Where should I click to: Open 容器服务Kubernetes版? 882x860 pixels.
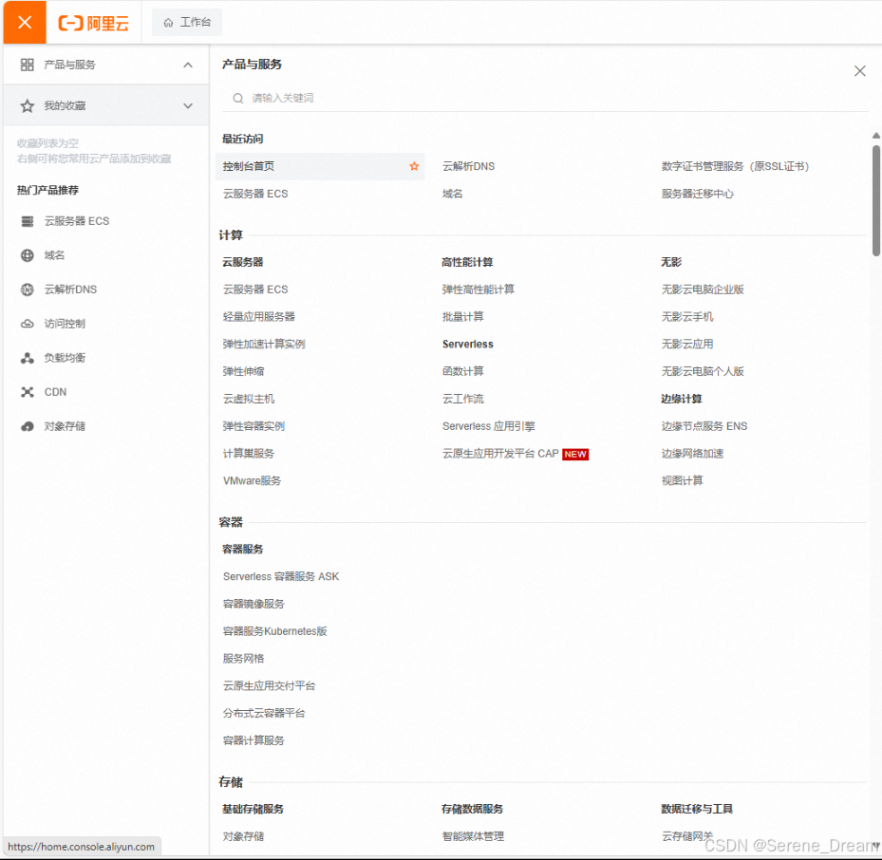point(275,631)
